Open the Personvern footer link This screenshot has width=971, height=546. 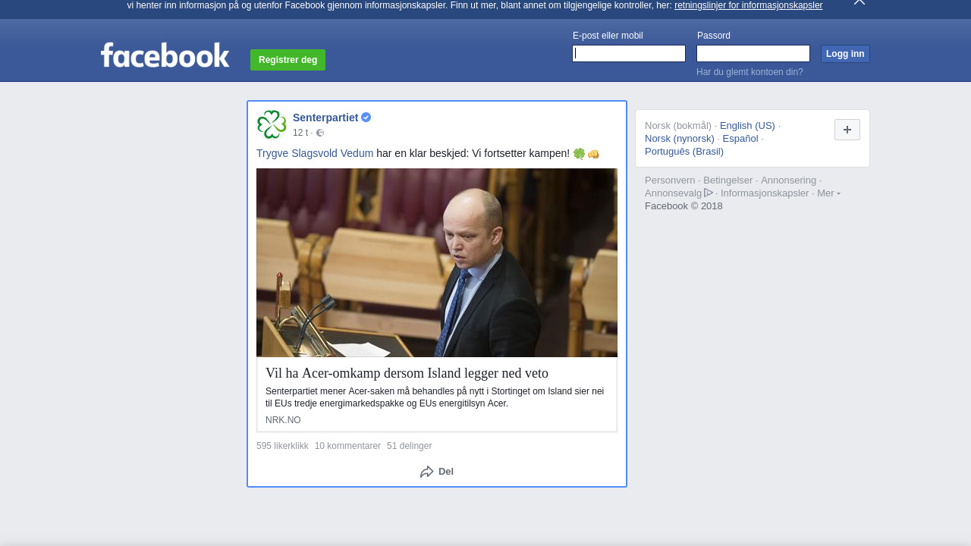tap(670, 180)
